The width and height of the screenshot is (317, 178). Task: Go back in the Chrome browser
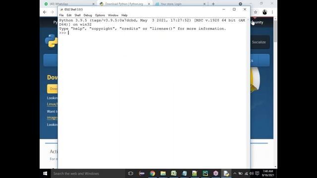tap(45, 12)
